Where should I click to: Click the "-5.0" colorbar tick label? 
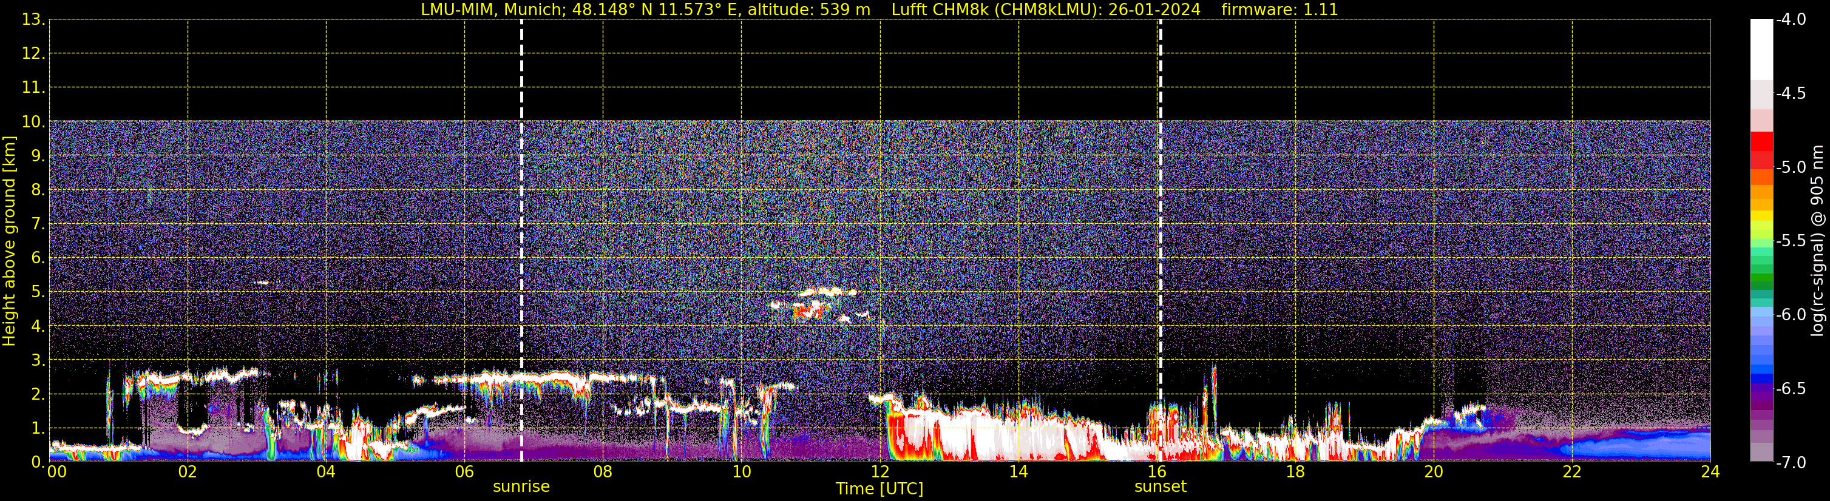pyautogui.click(x=1791, y=167)
